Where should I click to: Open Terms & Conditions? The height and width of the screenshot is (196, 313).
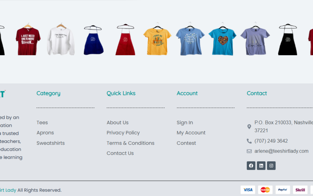click(x=131, y=143)
